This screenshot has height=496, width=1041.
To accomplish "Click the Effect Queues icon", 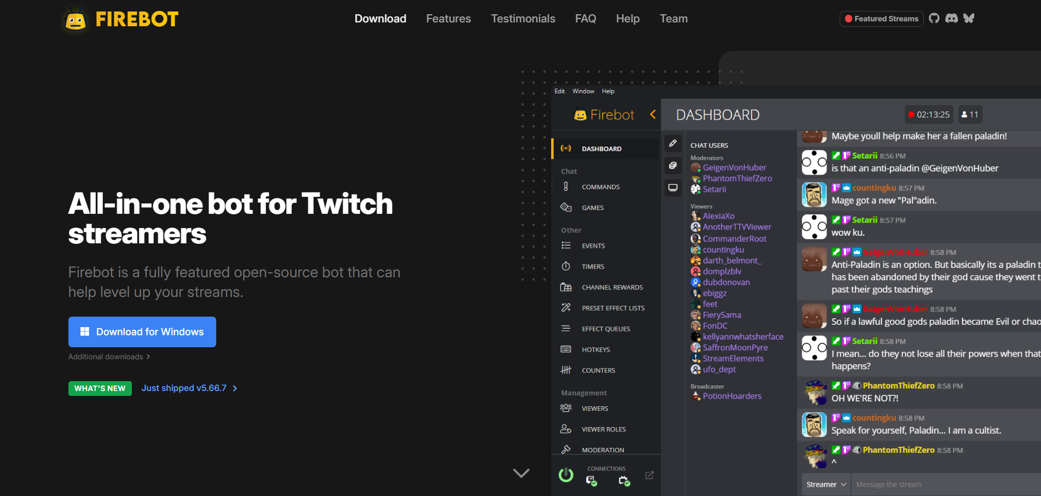I will [x=566, y=329].
